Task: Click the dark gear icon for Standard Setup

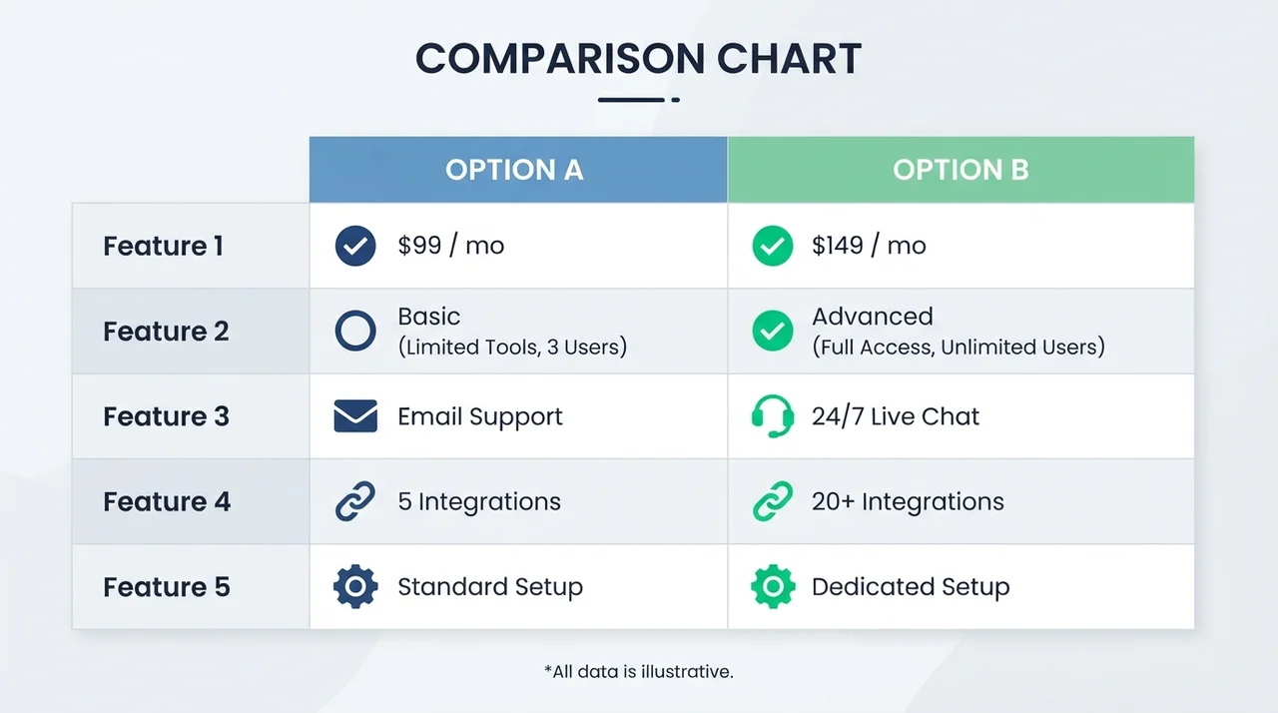Action: (355, 586)
